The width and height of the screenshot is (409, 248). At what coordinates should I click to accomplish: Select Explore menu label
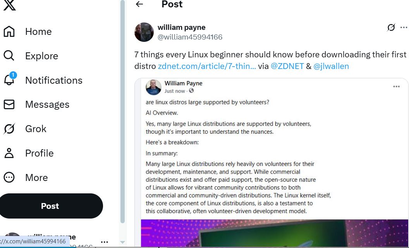[41, 56]
